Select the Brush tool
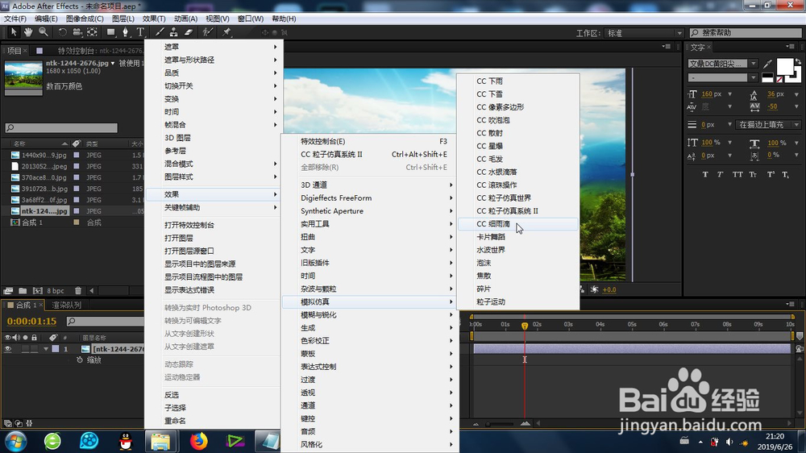 pyautogui.click(x=160, y=32)
